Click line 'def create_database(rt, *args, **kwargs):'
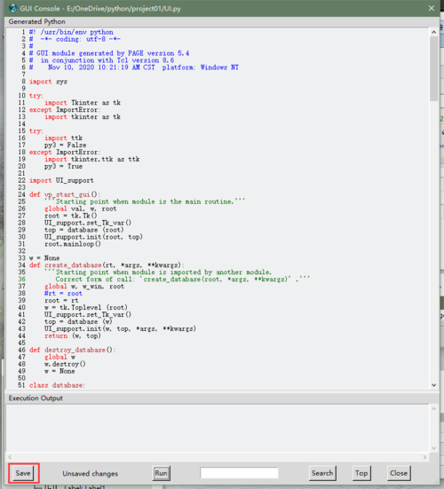 click(107, 265)
